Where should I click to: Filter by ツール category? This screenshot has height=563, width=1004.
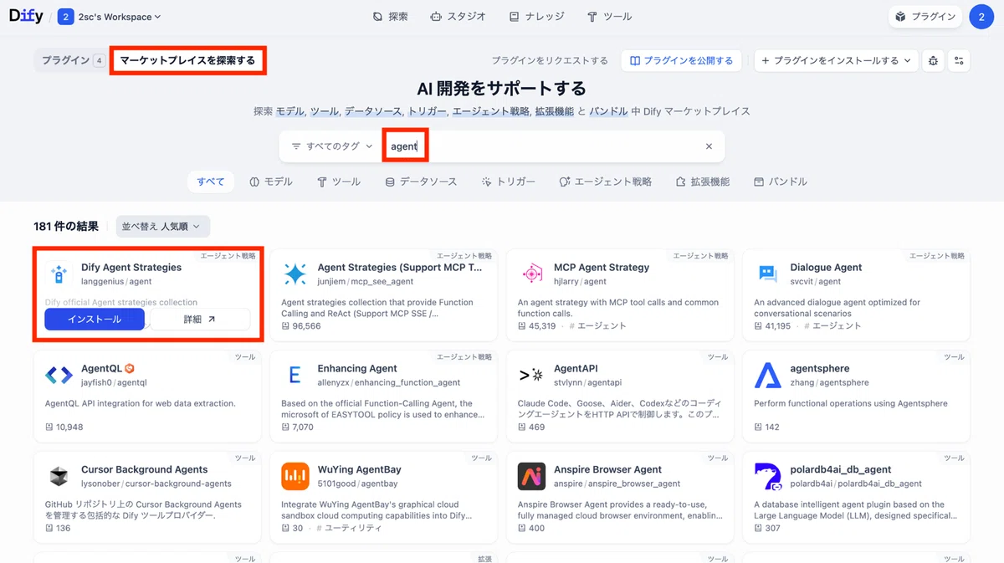click(x=339, y=182)
